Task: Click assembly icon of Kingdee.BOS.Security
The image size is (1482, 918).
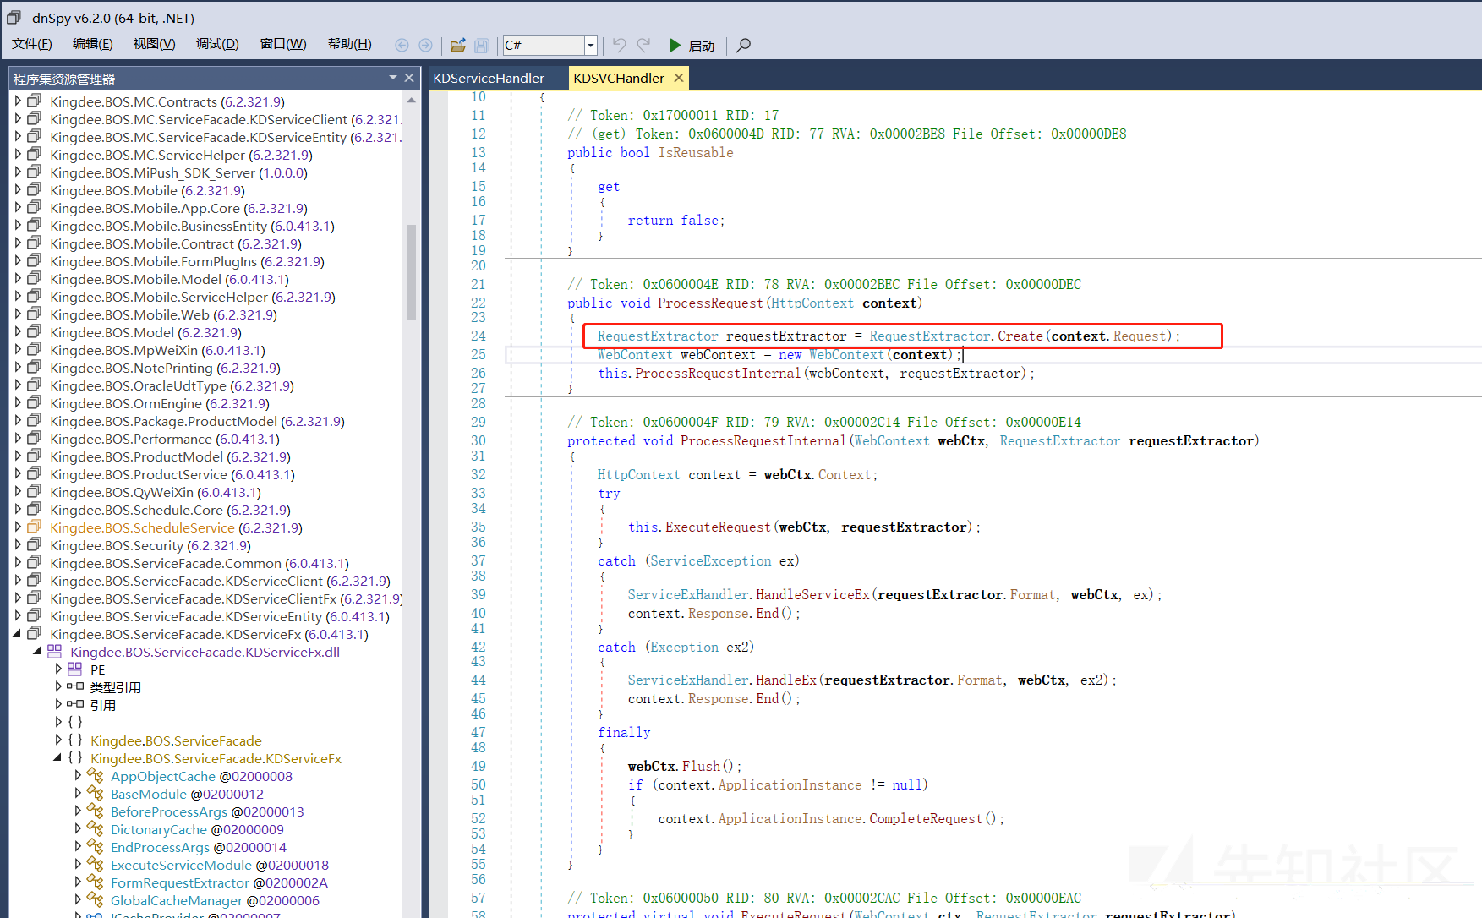Action: (x=35, y=544)
